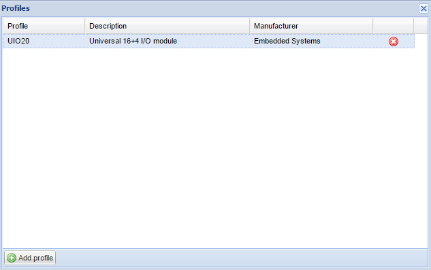Select the Embedded Systems manufacturer cell

click(311, 41)
